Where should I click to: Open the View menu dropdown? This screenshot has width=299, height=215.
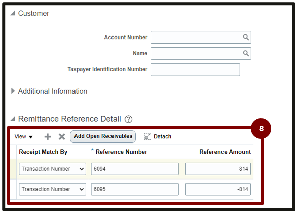coord(24,137)
